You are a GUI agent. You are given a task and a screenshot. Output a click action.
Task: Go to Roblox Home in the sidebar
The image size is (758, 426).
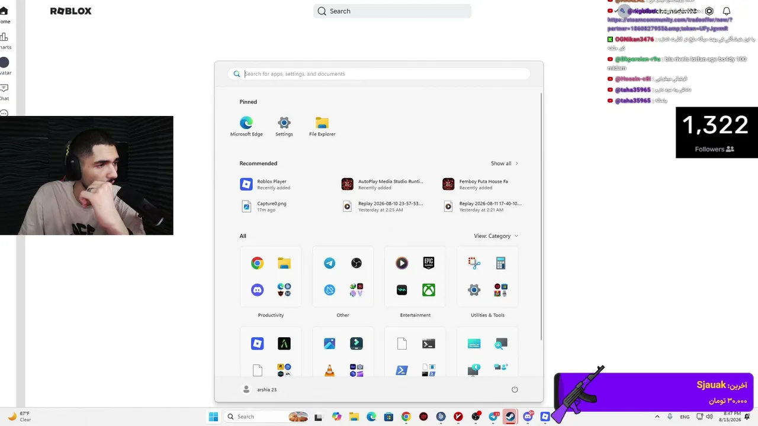click(4, 15)
